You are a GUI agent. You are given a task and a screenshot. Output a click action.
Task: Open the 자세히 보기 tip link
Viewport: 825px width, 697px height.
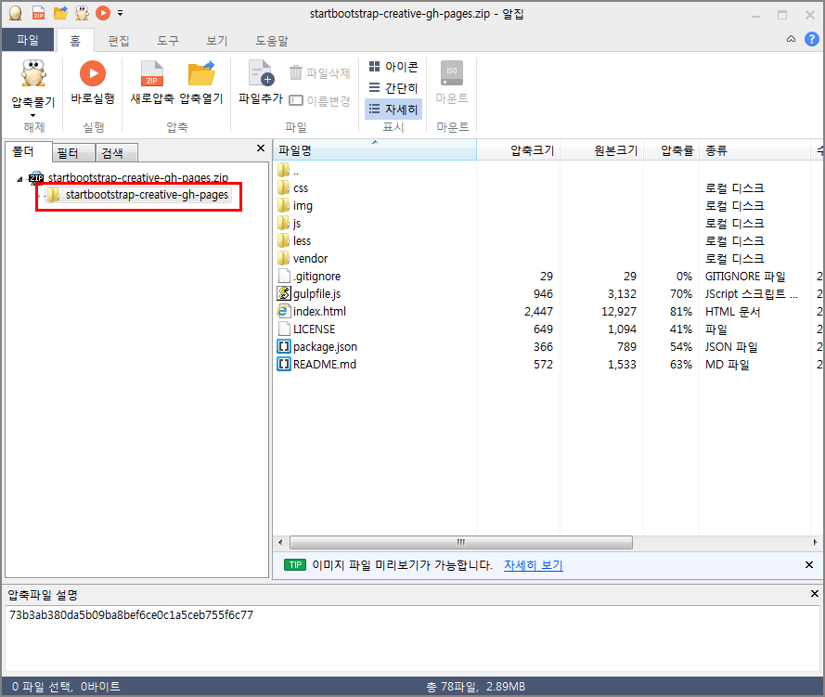click(x=534, y=565)
